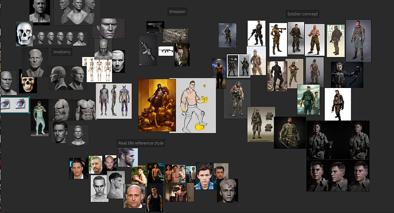
Task: Select the row of five small head sculpts
Action: tap(61, 38)
